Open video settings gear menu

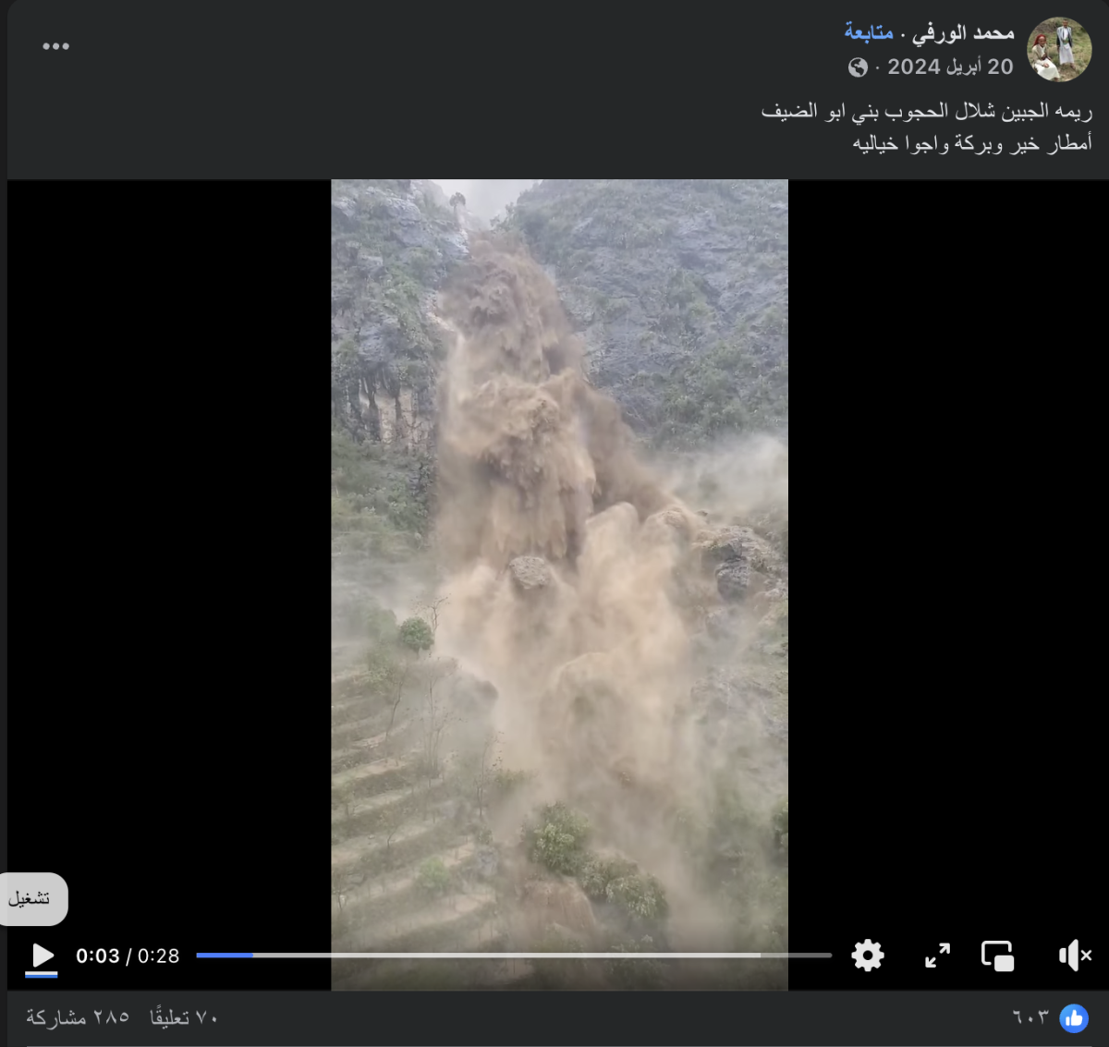point(867,956)
